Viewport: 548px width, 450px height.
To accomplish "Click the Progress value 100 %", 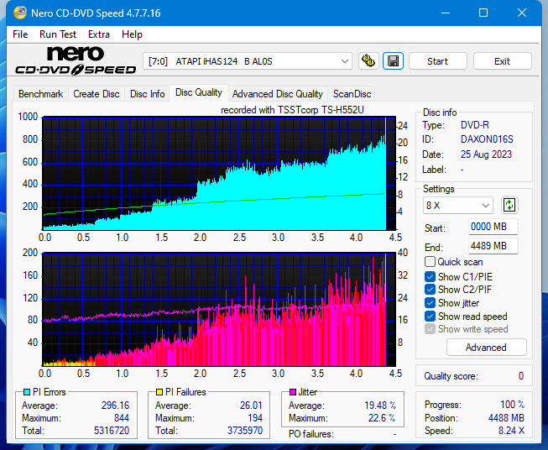I will [x=513, y=405].
